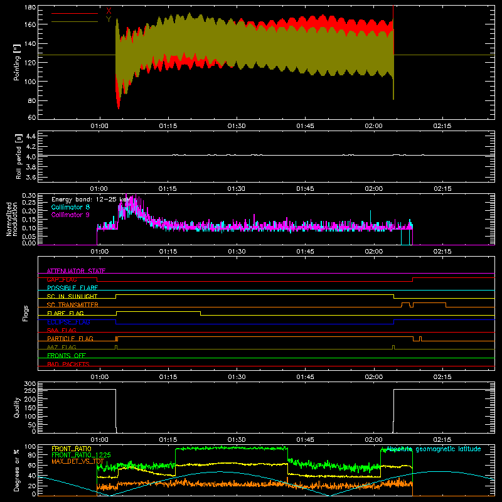Click '01:00' time label under Pointing plot
This screenshot has height=502, width=502.
(99, 126)
